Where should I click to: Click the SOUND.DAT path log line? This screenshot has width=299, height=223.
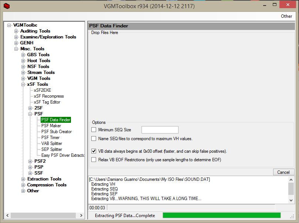point(149,179)
